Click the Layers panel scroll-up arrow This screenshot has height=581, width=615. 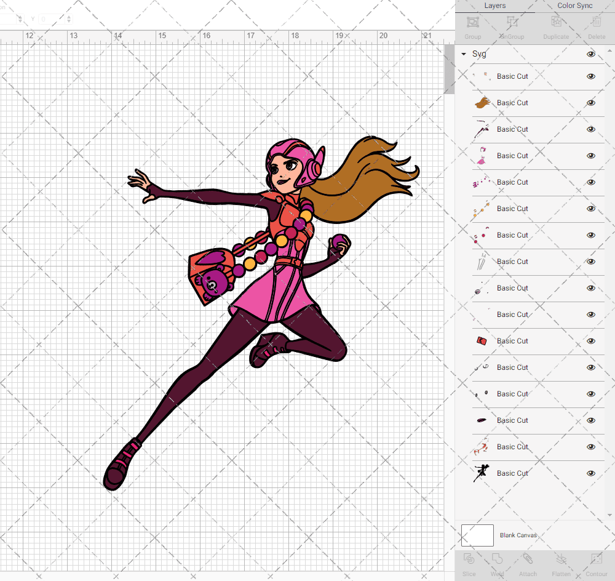coord(609,51)
